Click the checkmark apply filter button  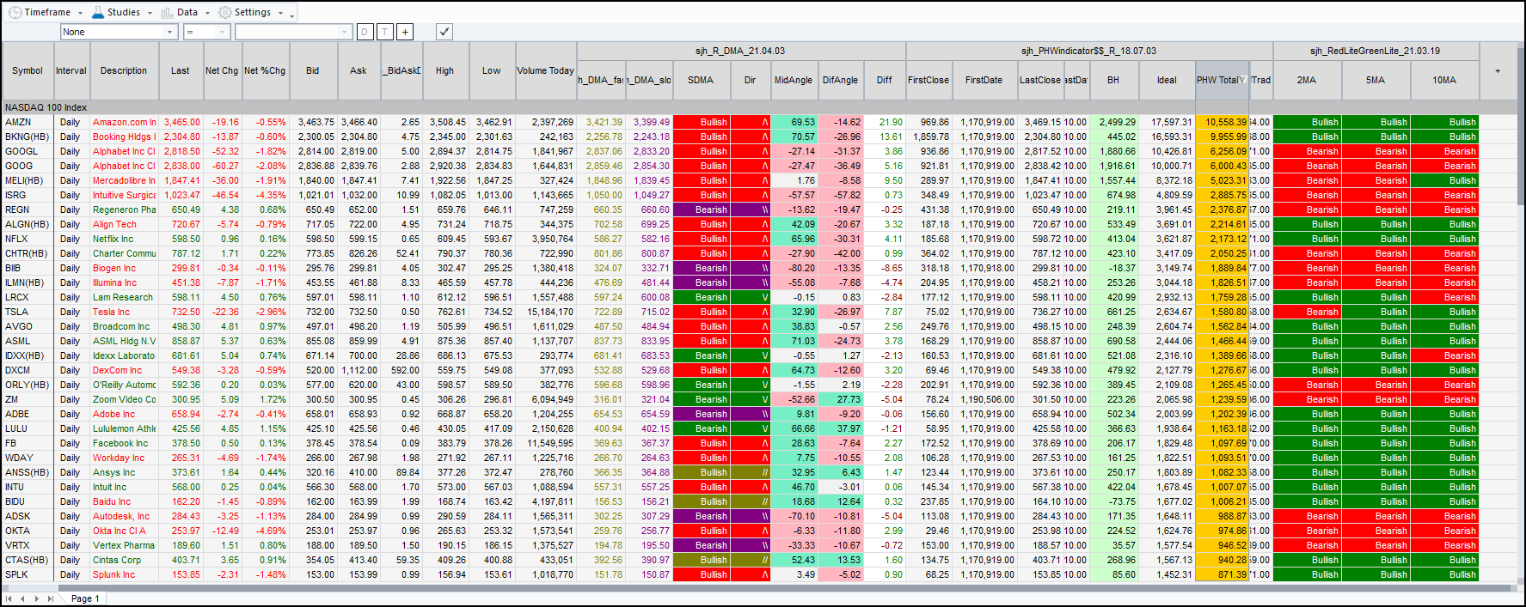[x=444, y=32]
